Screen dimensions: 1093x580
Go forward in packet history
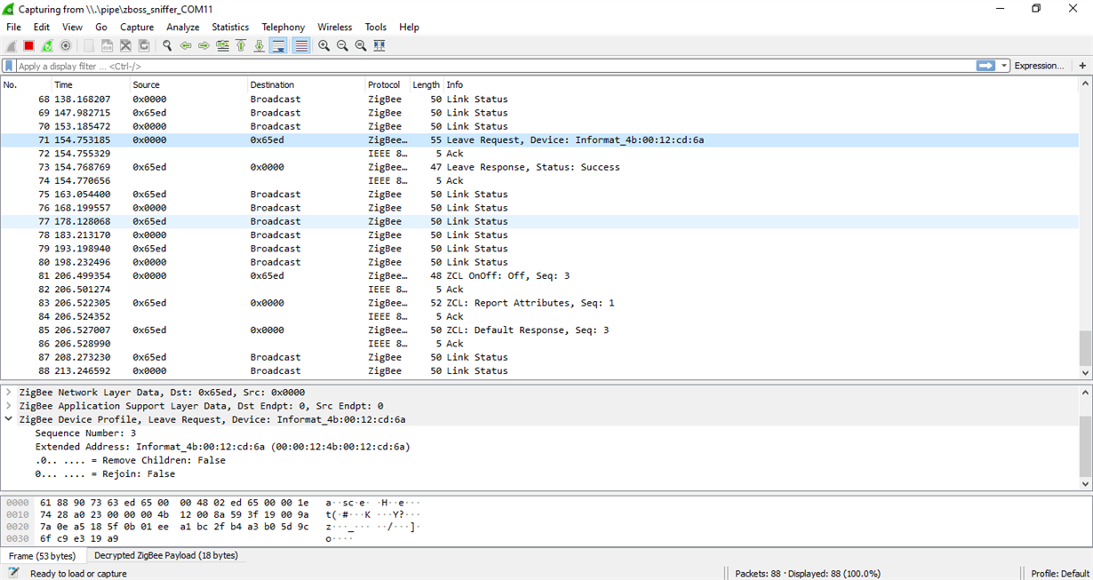click(x=204, y=45)
